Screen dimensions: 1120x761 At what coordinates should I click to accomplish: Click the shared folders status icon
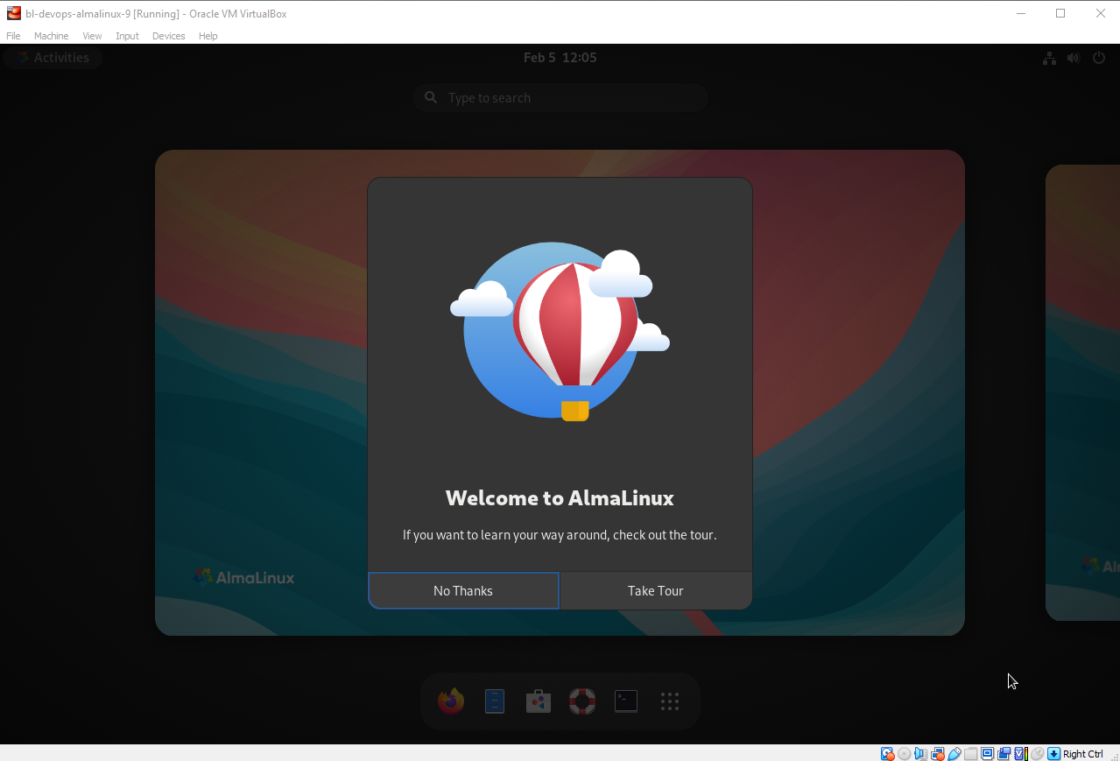pos(970,753)
